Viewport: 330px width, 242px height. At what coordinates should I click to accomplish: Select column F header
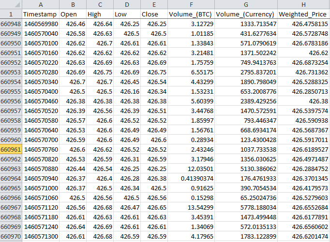pyautogui.click(x=191, y=4)
